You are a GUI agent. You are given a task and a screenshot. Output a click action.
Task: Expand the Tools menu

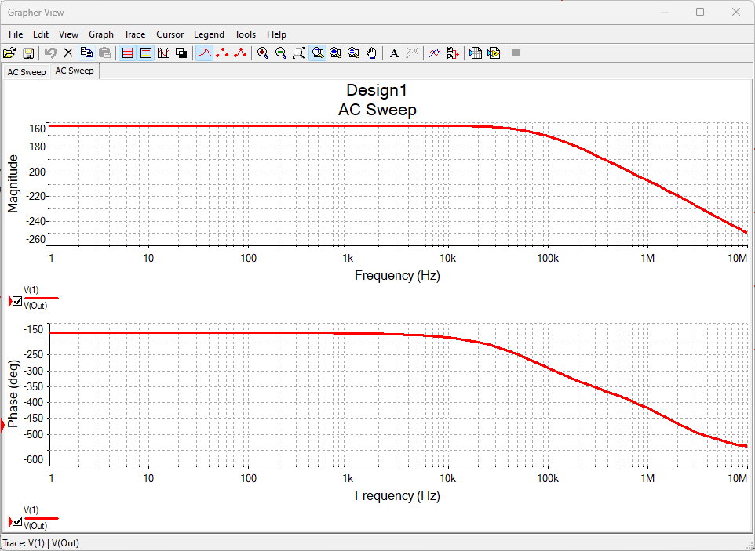[x=245, y=34]
